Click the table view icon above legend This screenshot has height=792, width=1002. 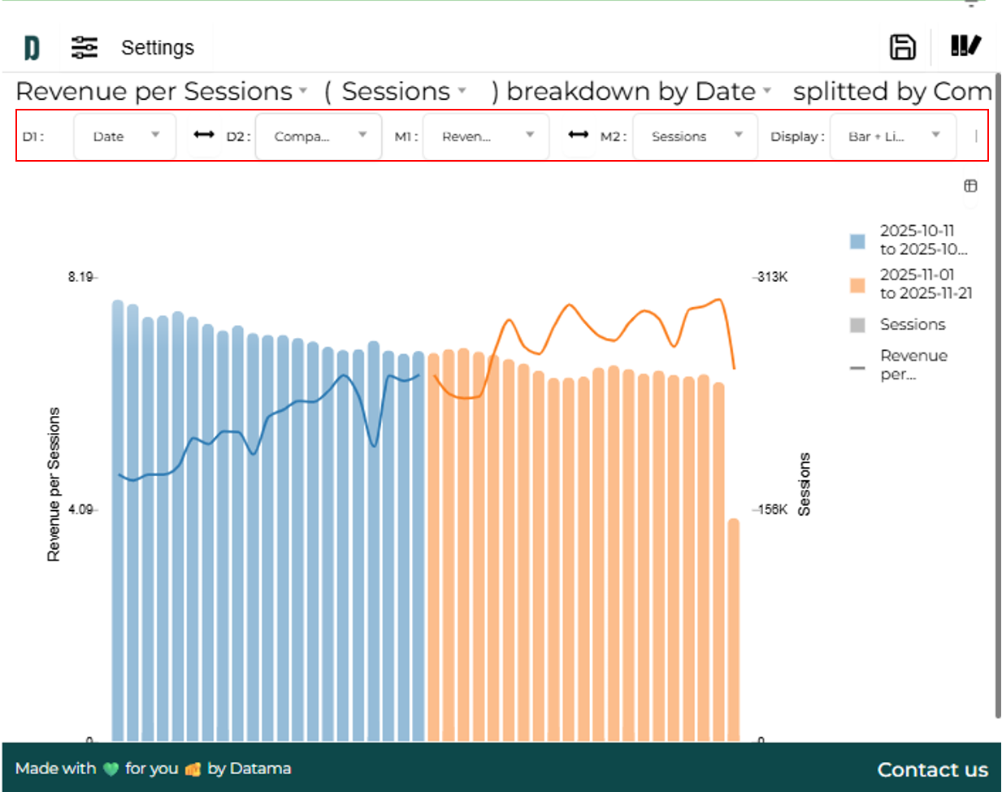pos(970,186)
